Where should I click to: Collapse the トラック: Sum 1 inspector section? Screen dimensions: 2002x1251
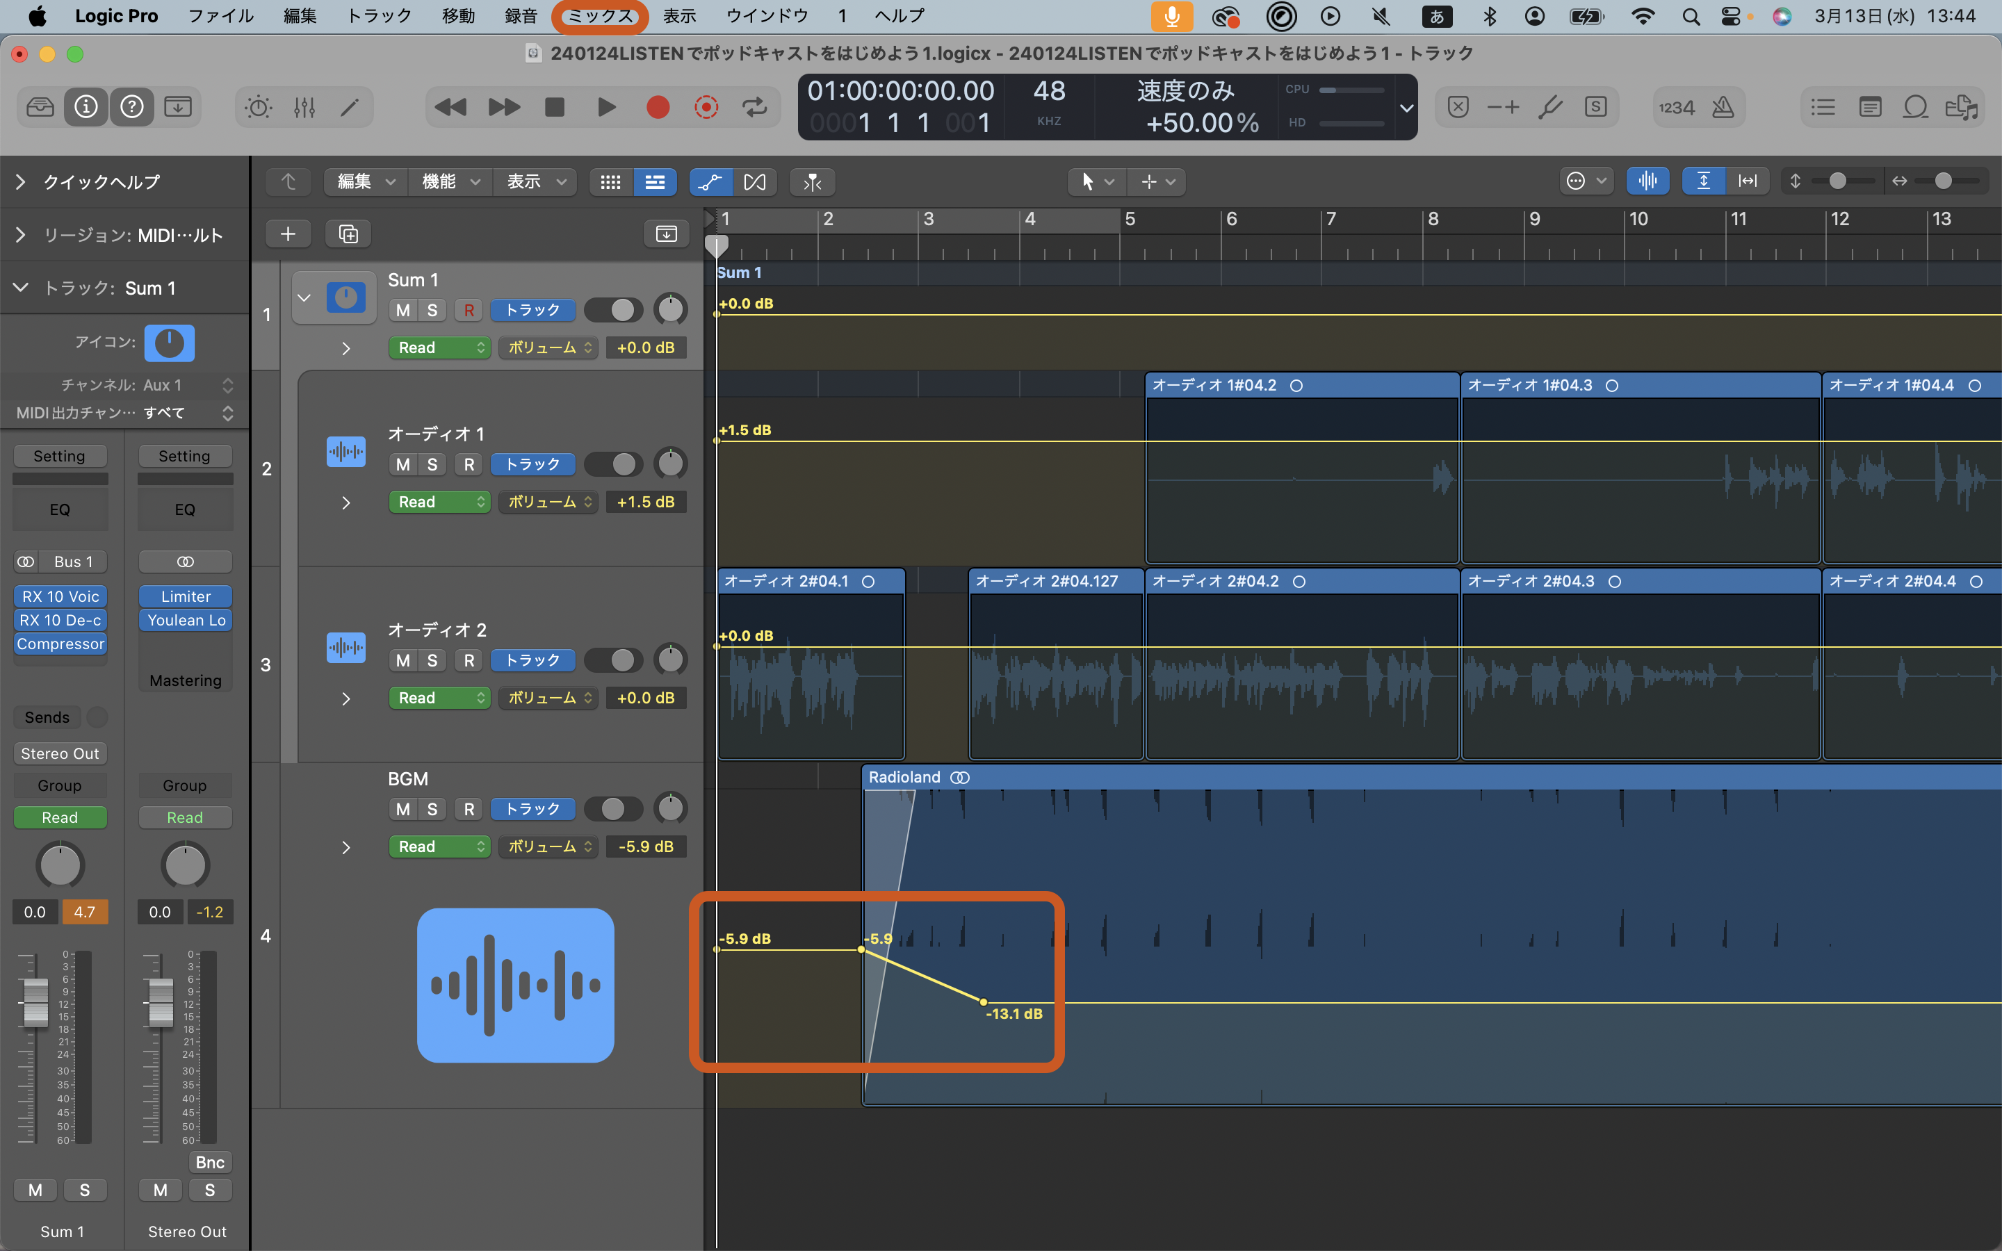[21, 288]
